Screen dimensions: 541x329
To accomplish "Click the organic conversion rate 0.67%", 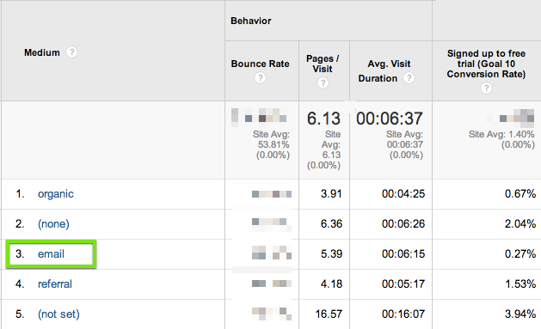I will coord(520,194).
